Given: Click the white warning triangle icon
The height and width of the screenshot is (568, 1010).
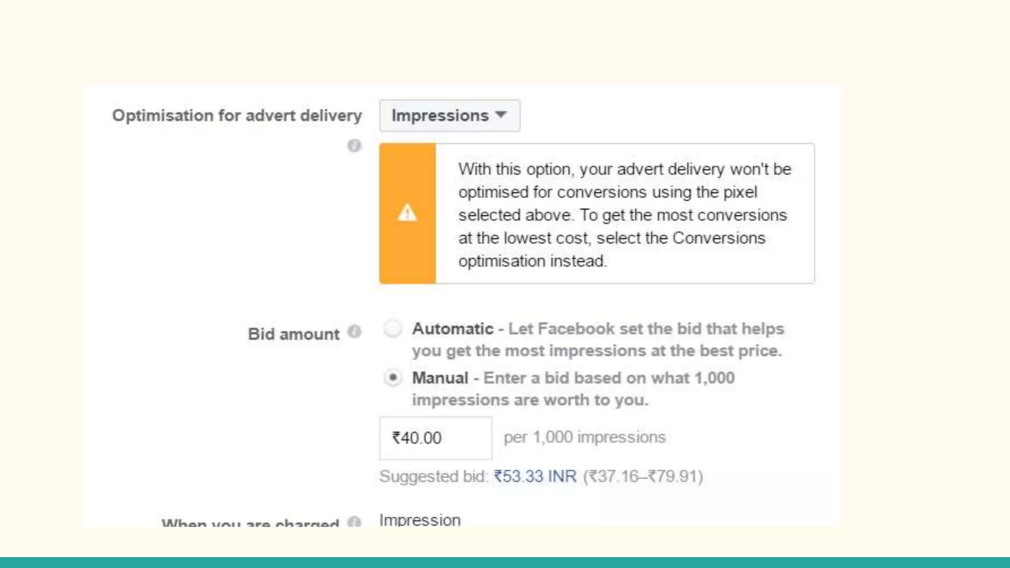Looking at the screenshot, I should coord(407,213).
